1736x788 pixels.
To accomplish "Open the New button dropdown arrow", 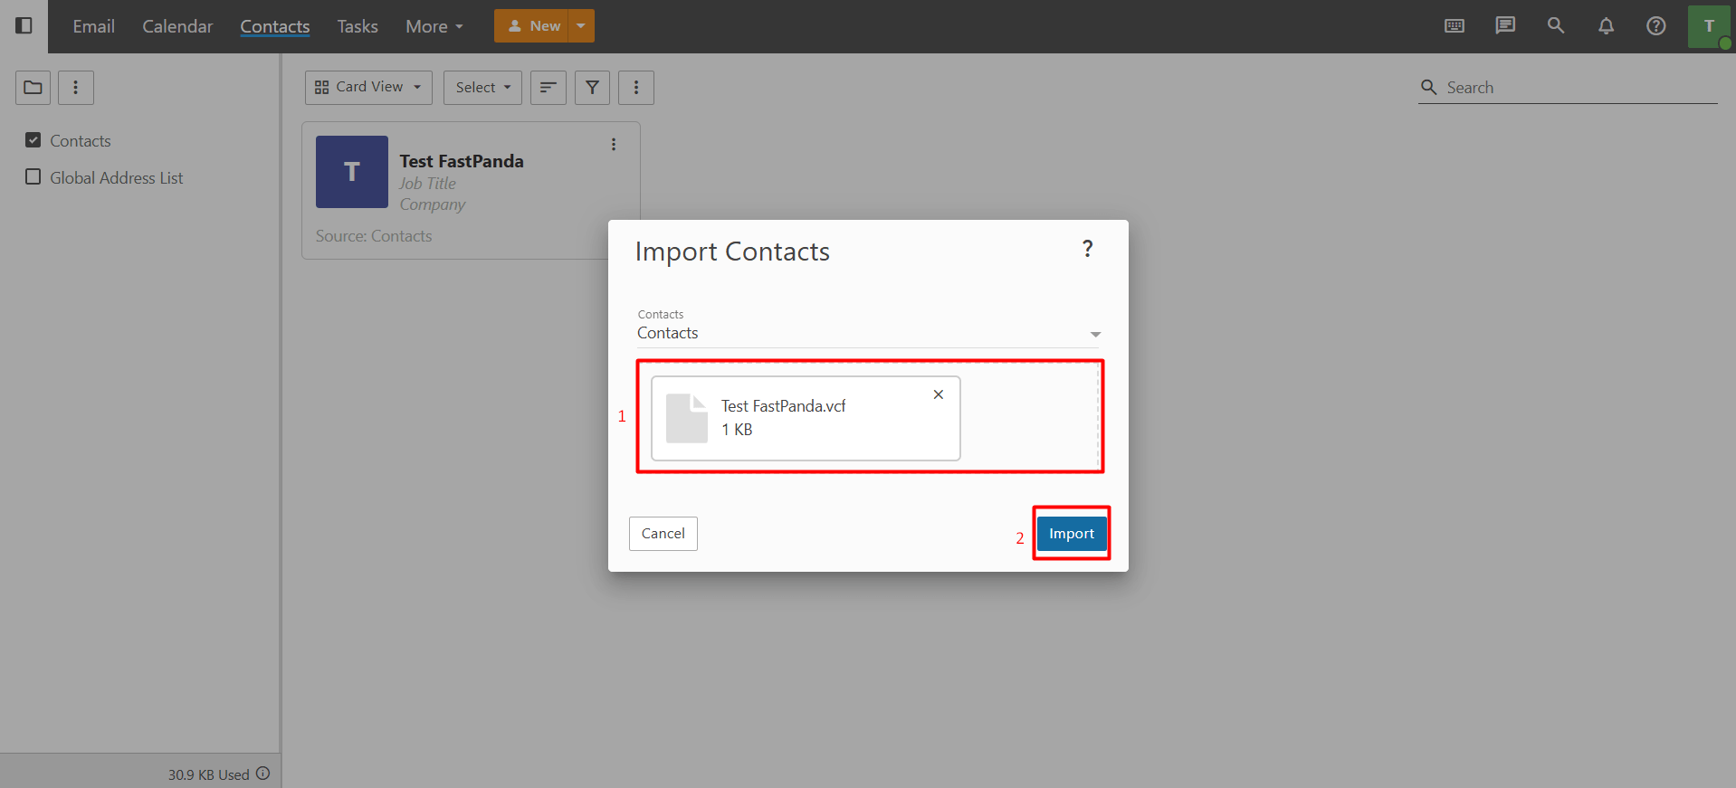I will pyautogui.click(x=581, y=26).
